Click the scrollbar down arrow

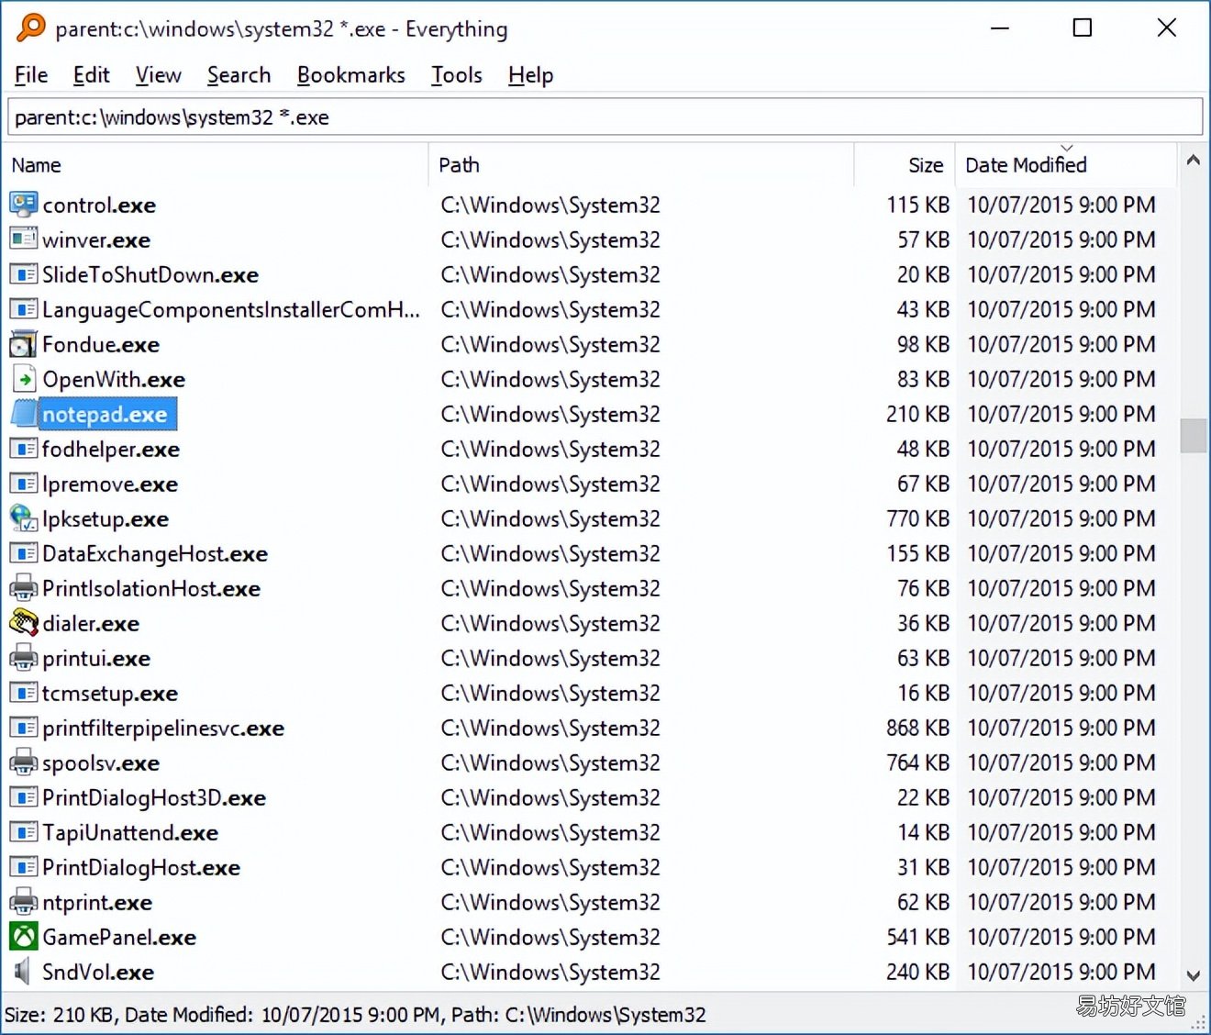pyautogui.click(x=1194, y=975)
